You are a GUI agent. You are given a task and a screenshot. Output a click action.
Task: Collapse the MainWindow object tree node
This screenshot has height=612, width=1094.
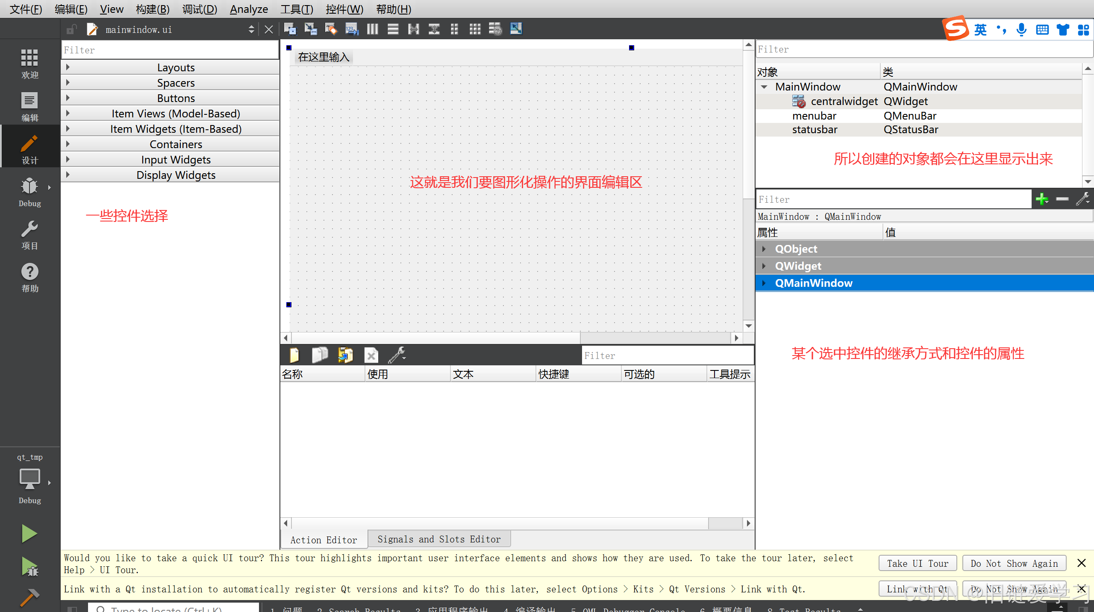coord(764,87)
